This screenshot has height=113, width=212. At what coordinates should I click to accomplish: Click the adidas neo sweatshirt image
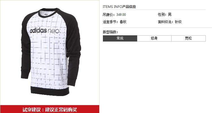[51, 52]
